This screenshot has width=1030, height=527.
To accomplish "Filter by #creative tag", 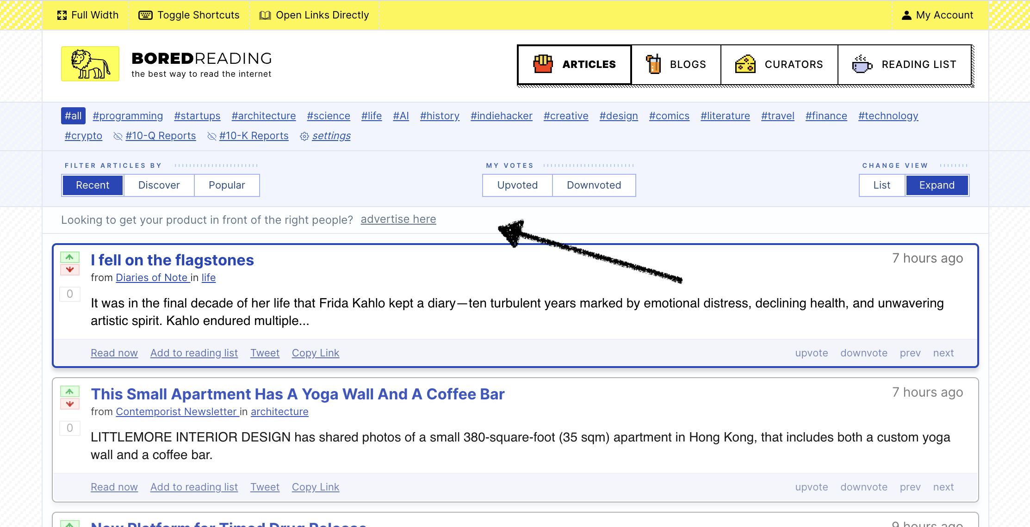I will (x=566, y=116).
